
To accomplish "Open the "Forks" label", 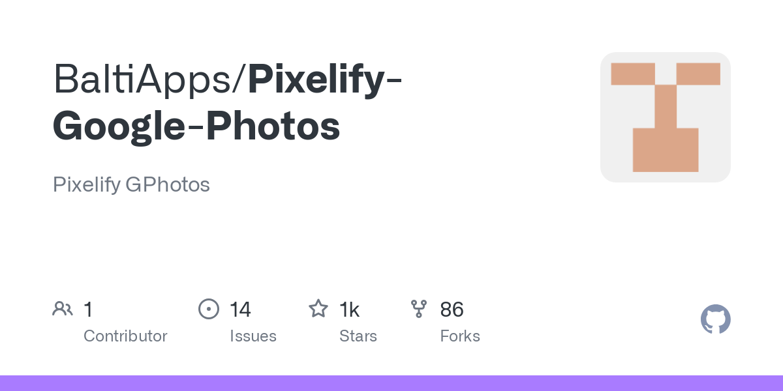I will (x=460, y=336).
